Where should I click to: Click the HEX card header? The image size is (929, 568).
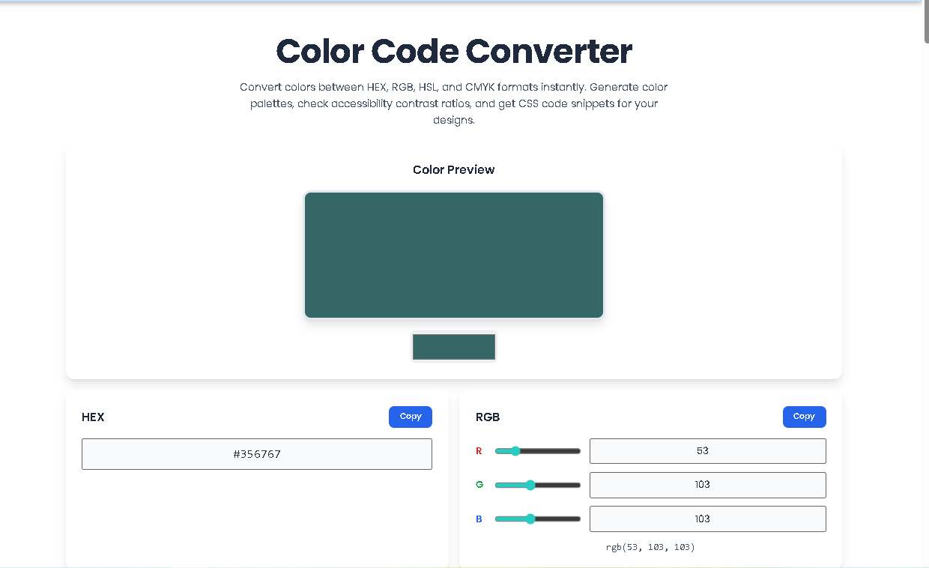click(93, 417)
